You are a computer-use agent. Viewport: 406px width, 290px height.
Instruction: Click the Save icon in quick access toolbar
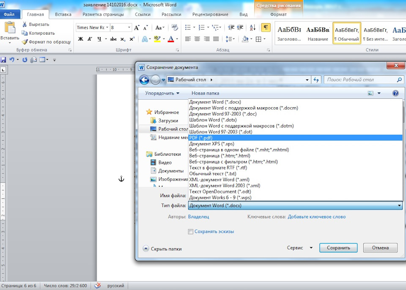pyautogui.click(x=3, y=60)
